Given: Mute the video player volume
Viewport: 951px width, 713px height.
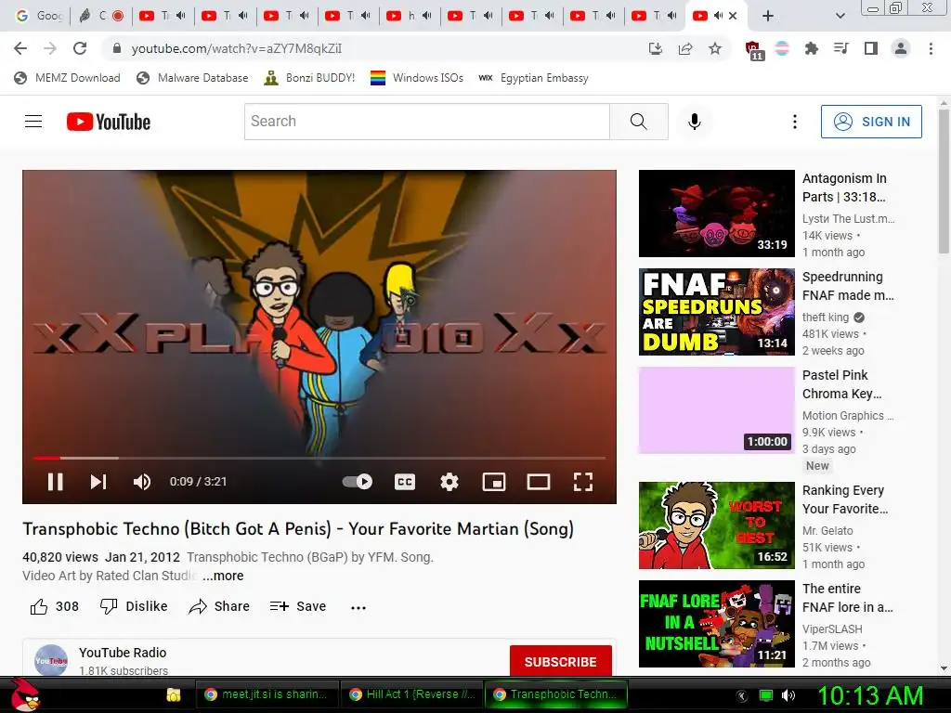Looking at the screenshot, I should (x=142, y=482).
